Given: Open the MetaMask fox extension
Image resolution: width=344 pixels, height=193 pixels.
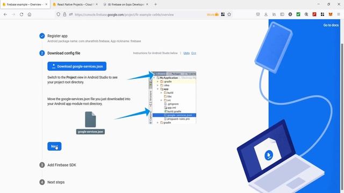Looking at the screenshot, I should [331, 14].
